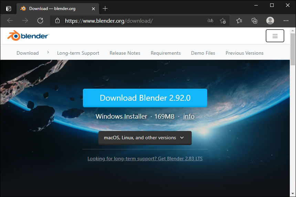The width and height of the screenshot is (296, 197).
Task: Open Demo Files page
Action: (x=203, y=53)
